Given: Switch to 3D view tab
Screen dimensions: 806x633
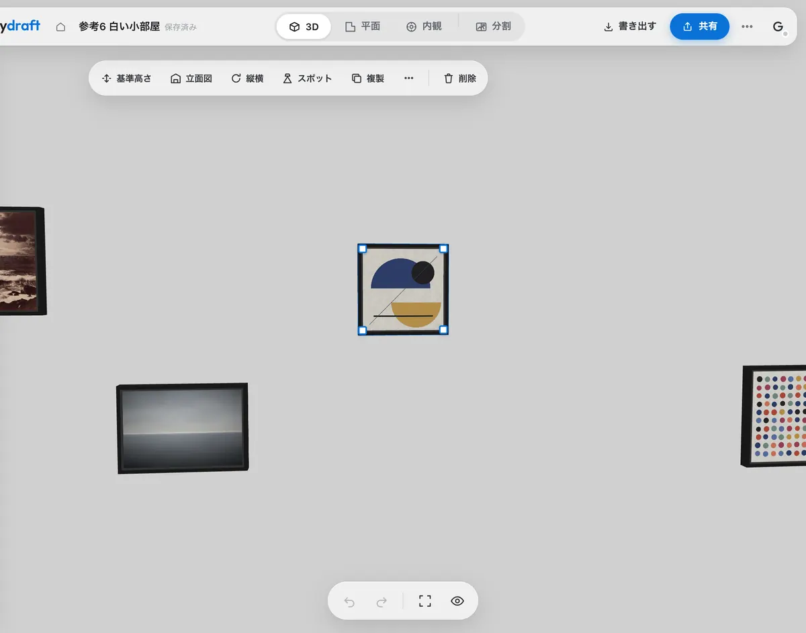Looking at the screenshot, I should [x=304, y=27].
